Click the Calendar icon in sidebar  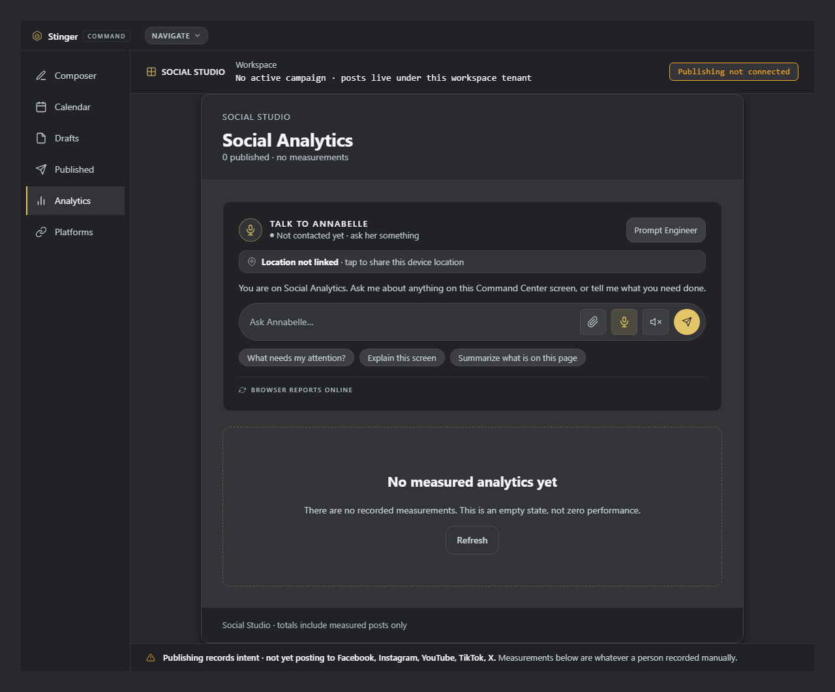pyautogui.click(x=41, y=107)
